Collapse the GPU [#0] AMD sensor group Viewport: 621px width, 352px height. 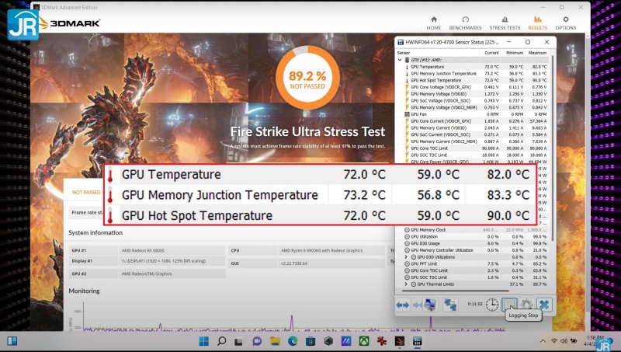(400, 60)
